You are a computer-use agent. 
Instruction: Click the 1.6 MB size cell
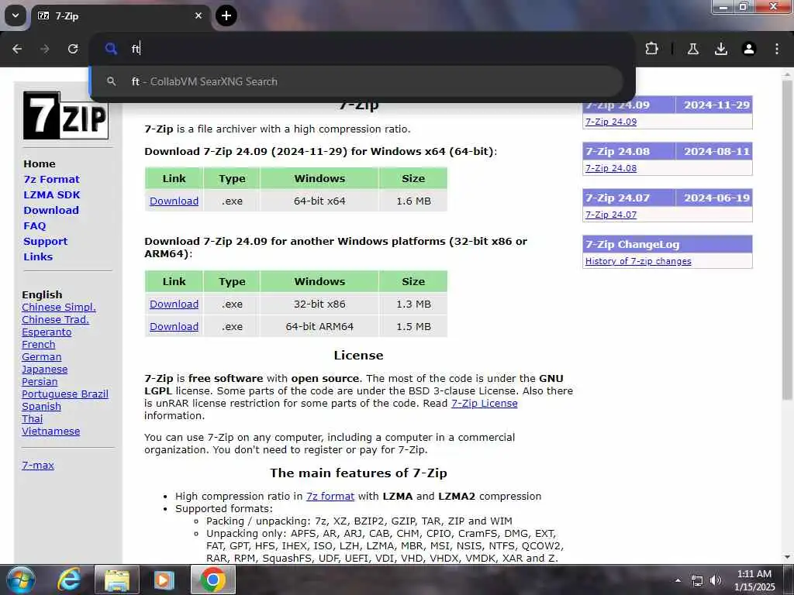click(414, 201)
